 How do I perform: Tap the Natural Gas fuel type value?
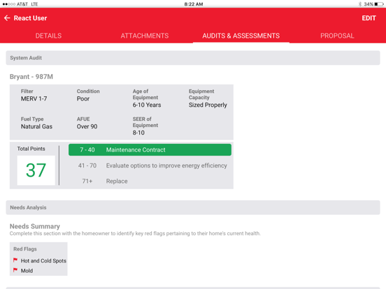coord(36,126)
